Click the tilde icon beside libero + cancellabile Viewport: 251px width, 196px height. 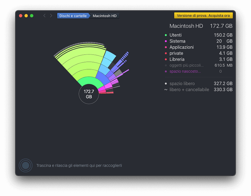166,90
